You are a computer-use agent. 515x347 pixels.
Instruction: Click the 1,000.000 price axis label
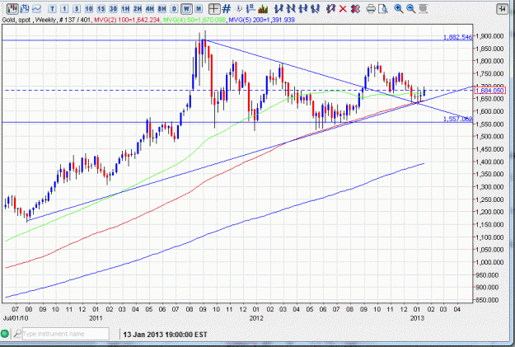click(x=489, y=262)
